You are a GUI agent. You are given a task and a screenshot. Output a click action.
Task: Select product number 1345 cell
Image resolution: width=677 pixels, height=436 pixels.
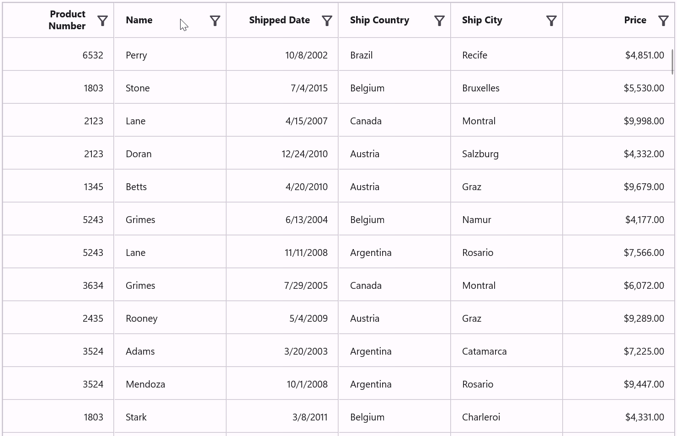click(93, 187)
